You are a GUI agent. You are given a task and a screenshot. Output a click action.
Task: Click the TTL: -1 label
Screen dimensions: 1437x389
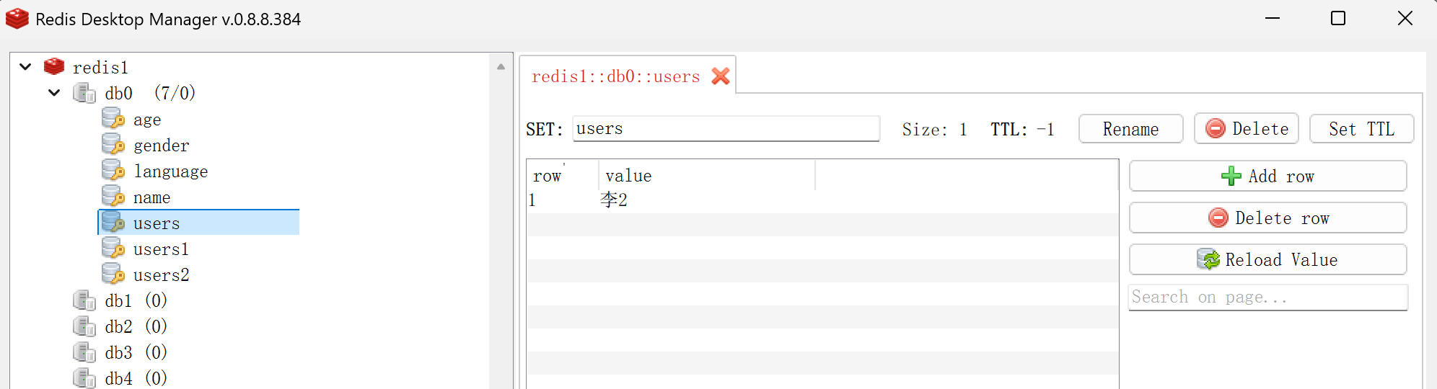1022,130
